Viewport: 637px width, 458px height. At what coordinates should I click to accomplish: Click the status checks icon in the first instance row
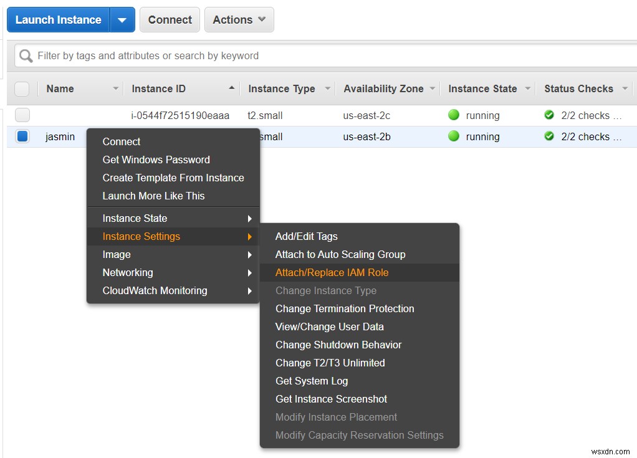point(549,115)
